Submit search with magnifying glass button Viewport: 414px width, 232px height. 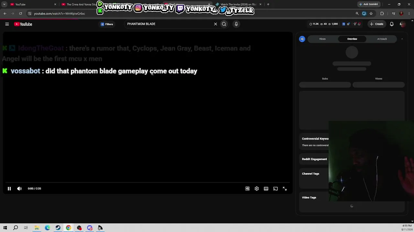224,24
